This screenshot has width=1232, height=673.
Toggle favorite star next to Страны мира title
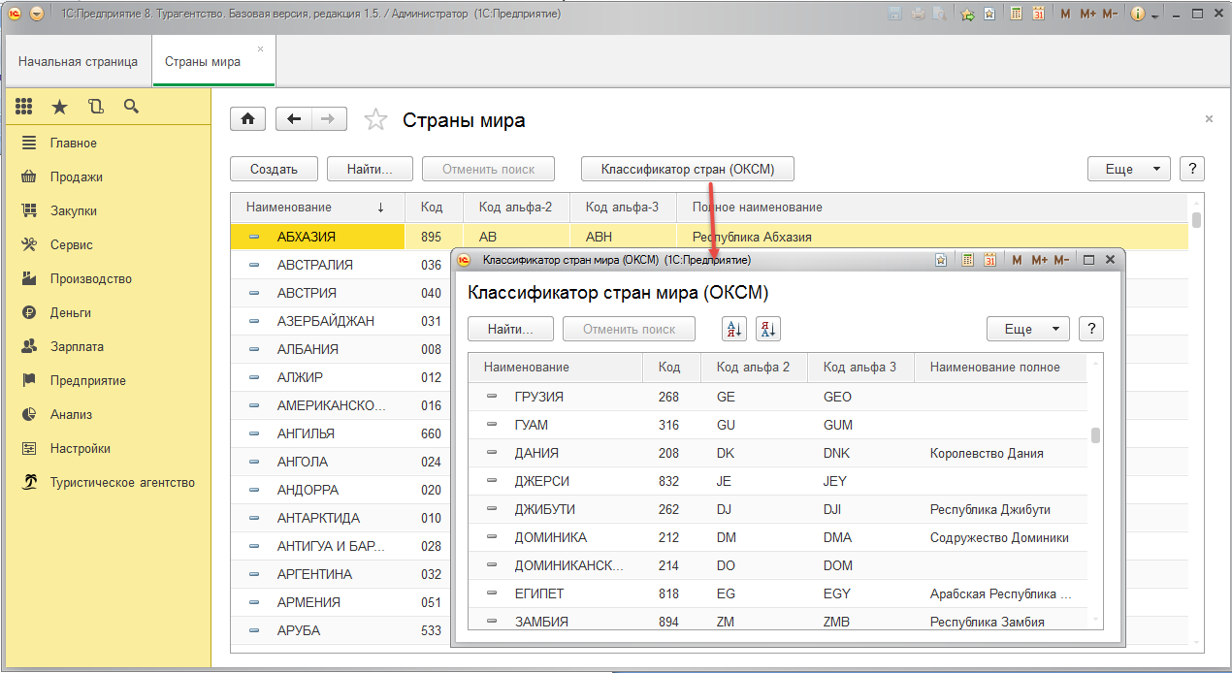375,120
